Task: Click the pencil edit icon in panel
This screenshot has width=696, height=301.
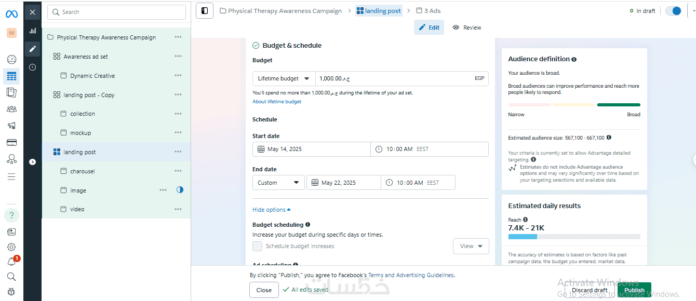Action: coord(33,49)
